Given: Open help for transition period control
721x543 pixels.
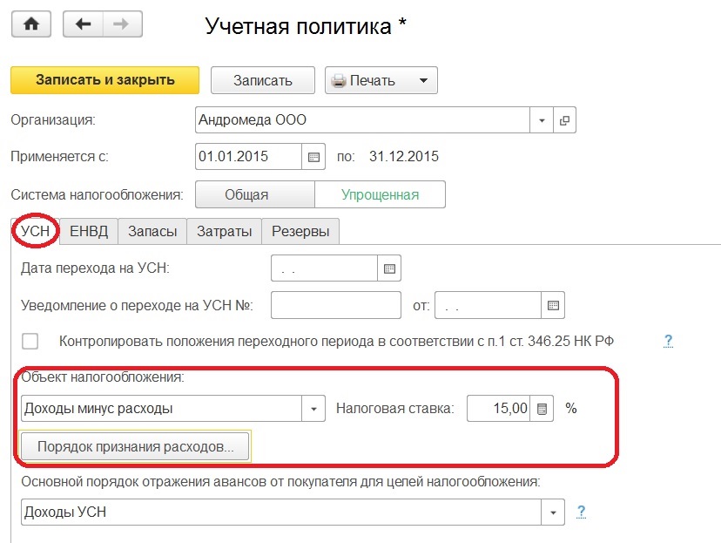Looking at the screenshot, I should coord(668,341).
